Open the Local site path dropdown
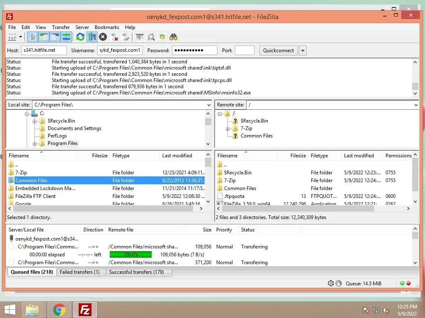 point(209,105)
